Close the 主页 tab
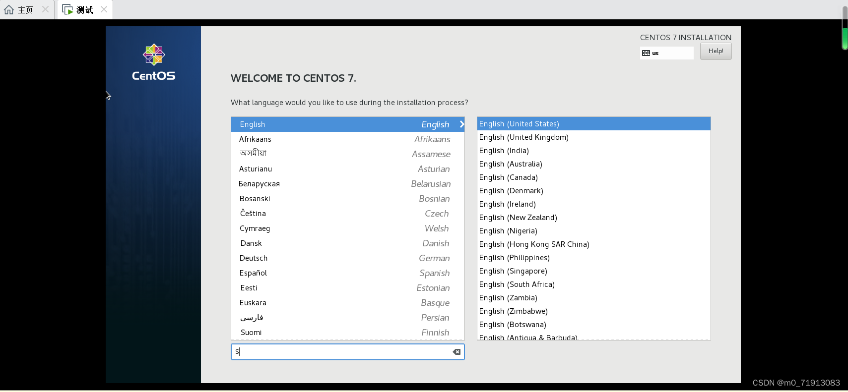Viewport: 848px width, 392px height. (45, 9)
